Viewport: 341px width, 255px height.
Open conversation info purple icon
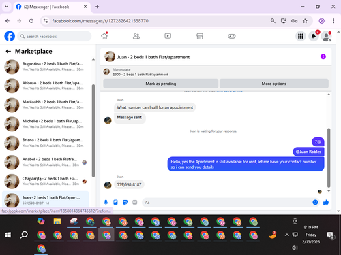(323, 56)
